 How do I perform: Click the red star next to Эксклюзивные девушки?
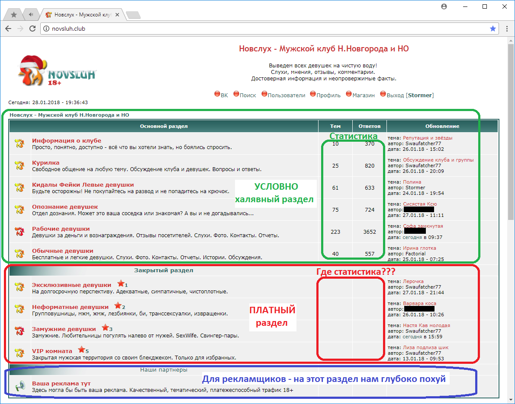[120, 284]
